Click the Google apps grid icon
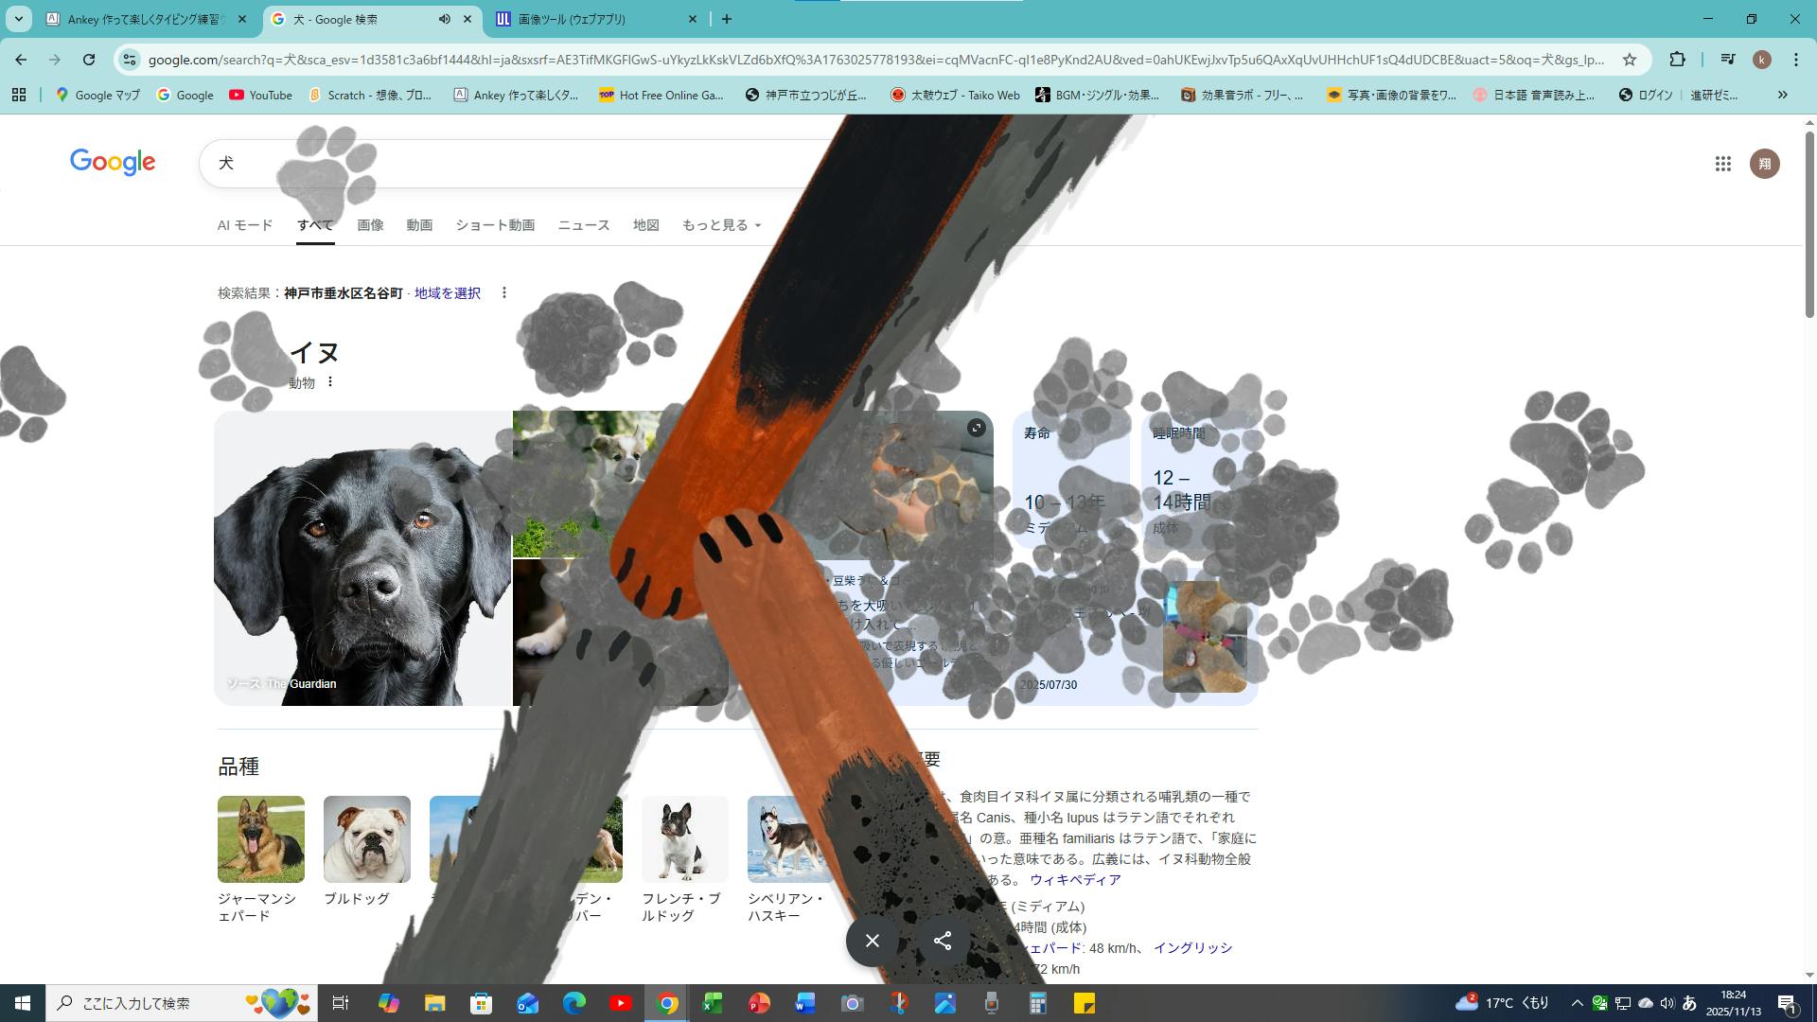 point(1722,164)
